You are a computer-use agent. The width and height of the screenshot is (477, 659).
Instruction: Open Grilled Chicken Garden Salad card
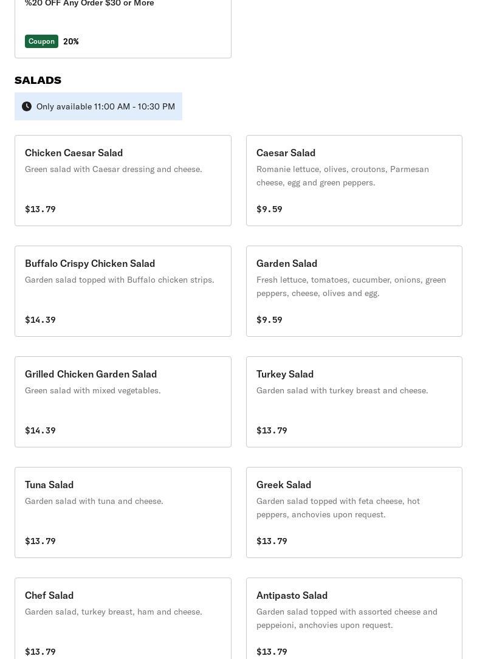[123, 402]
